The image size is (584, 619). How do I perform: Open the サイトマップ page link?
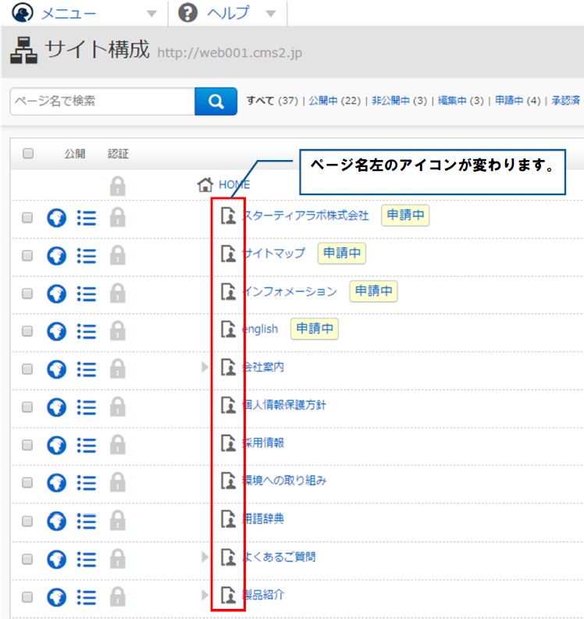tap(274, 253)
